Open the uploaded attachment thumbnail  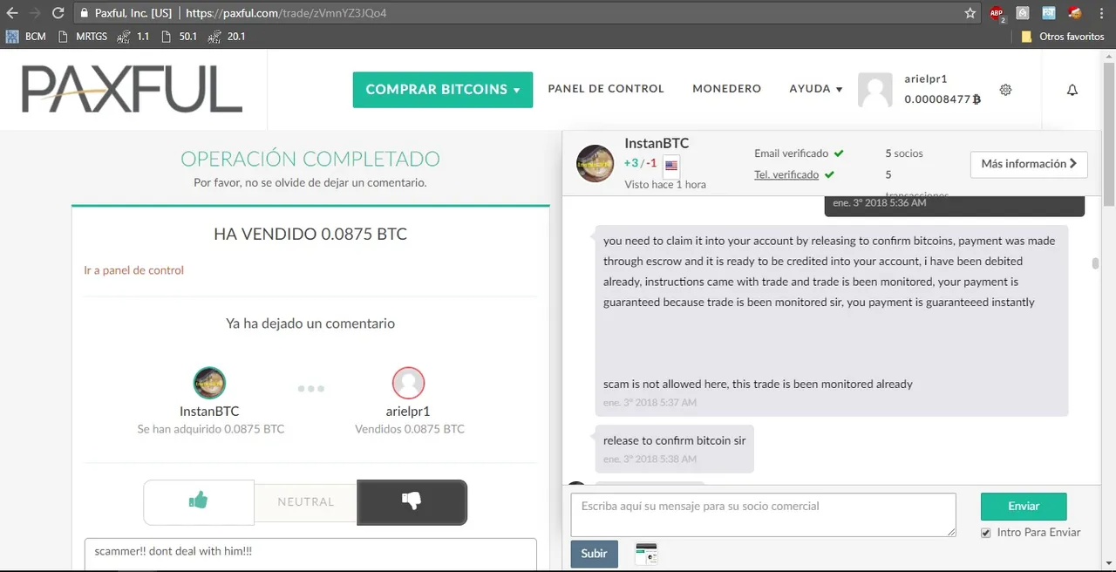point(646,553)
